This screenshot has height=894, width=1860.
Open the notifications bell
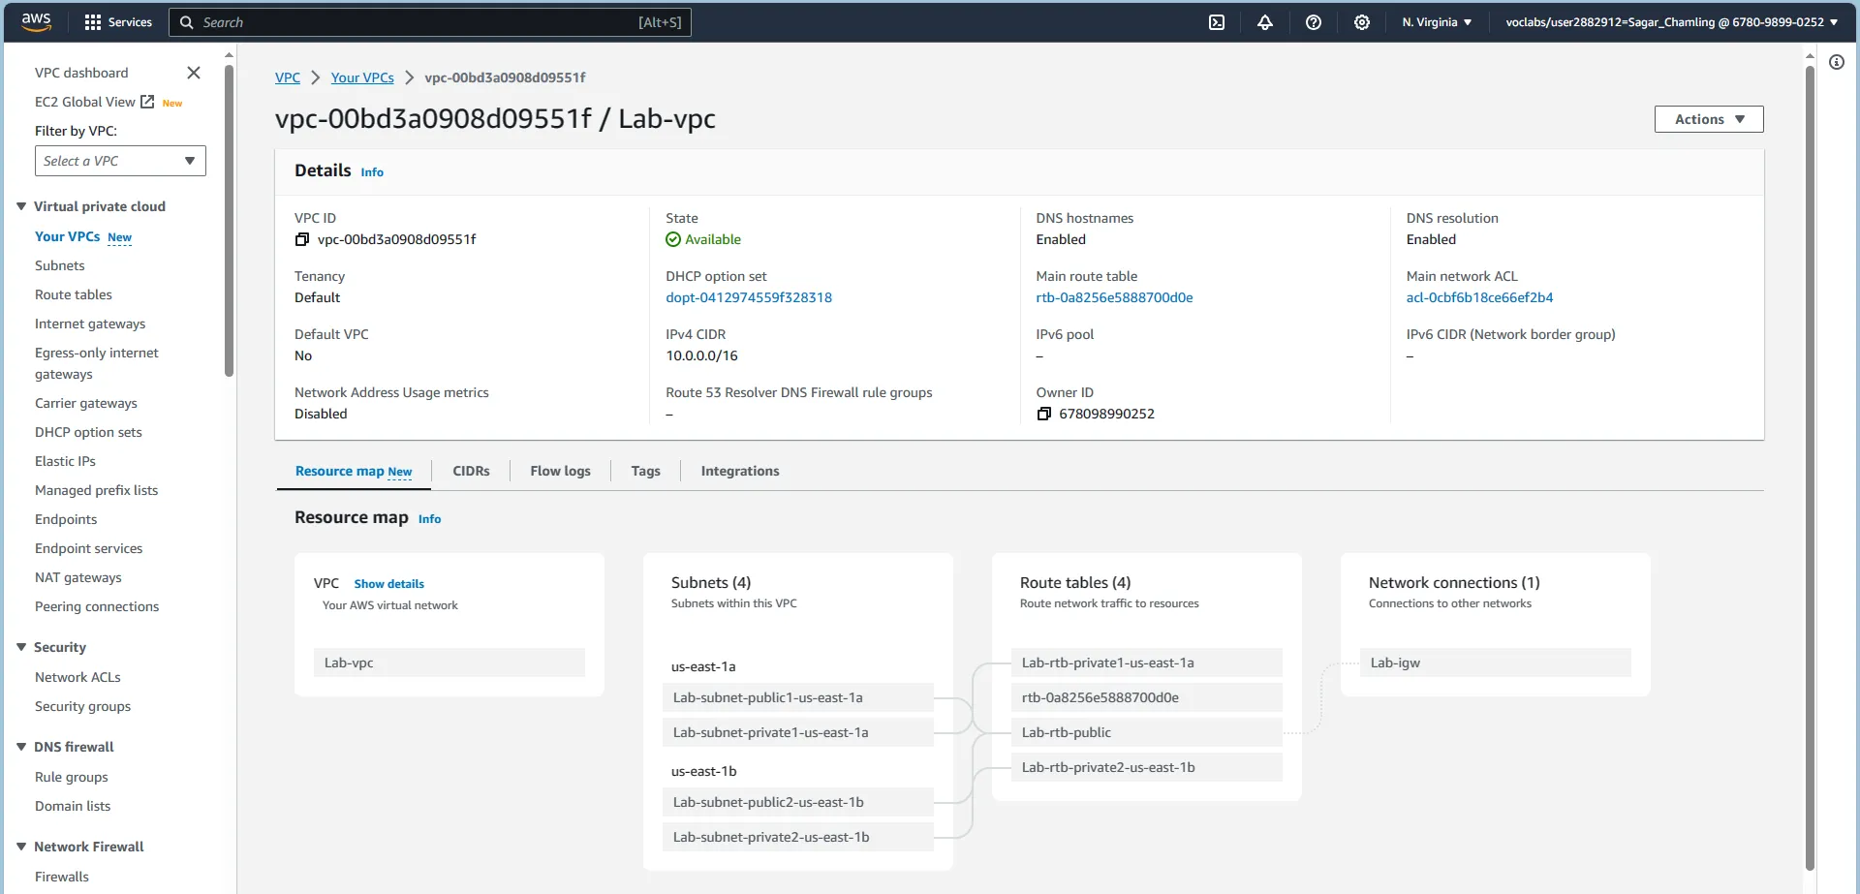[1265, 22]
